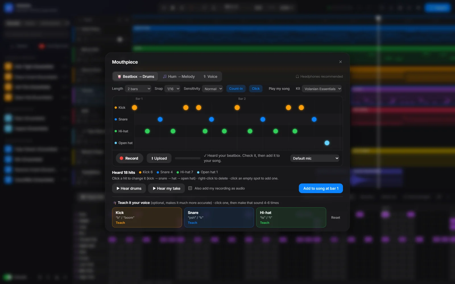Click the Hi-hat row label in the grid
The image size is (455, 284).
click(x=121, y=131)
